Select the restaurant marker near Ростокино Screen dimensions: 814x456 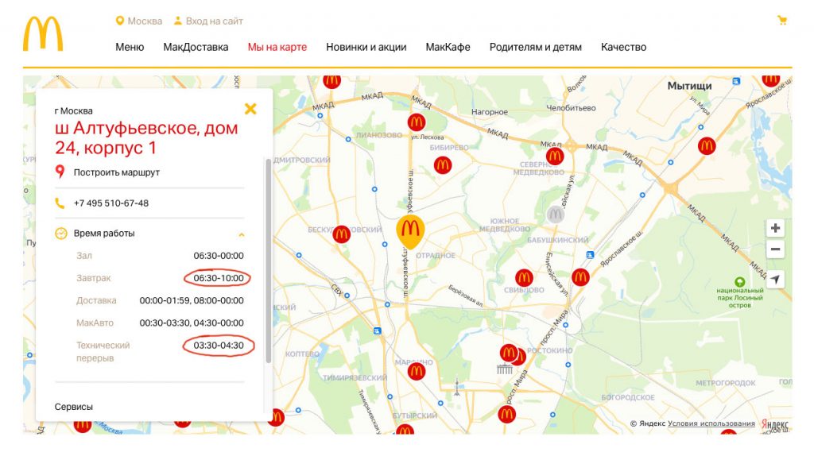click(510, 354)
